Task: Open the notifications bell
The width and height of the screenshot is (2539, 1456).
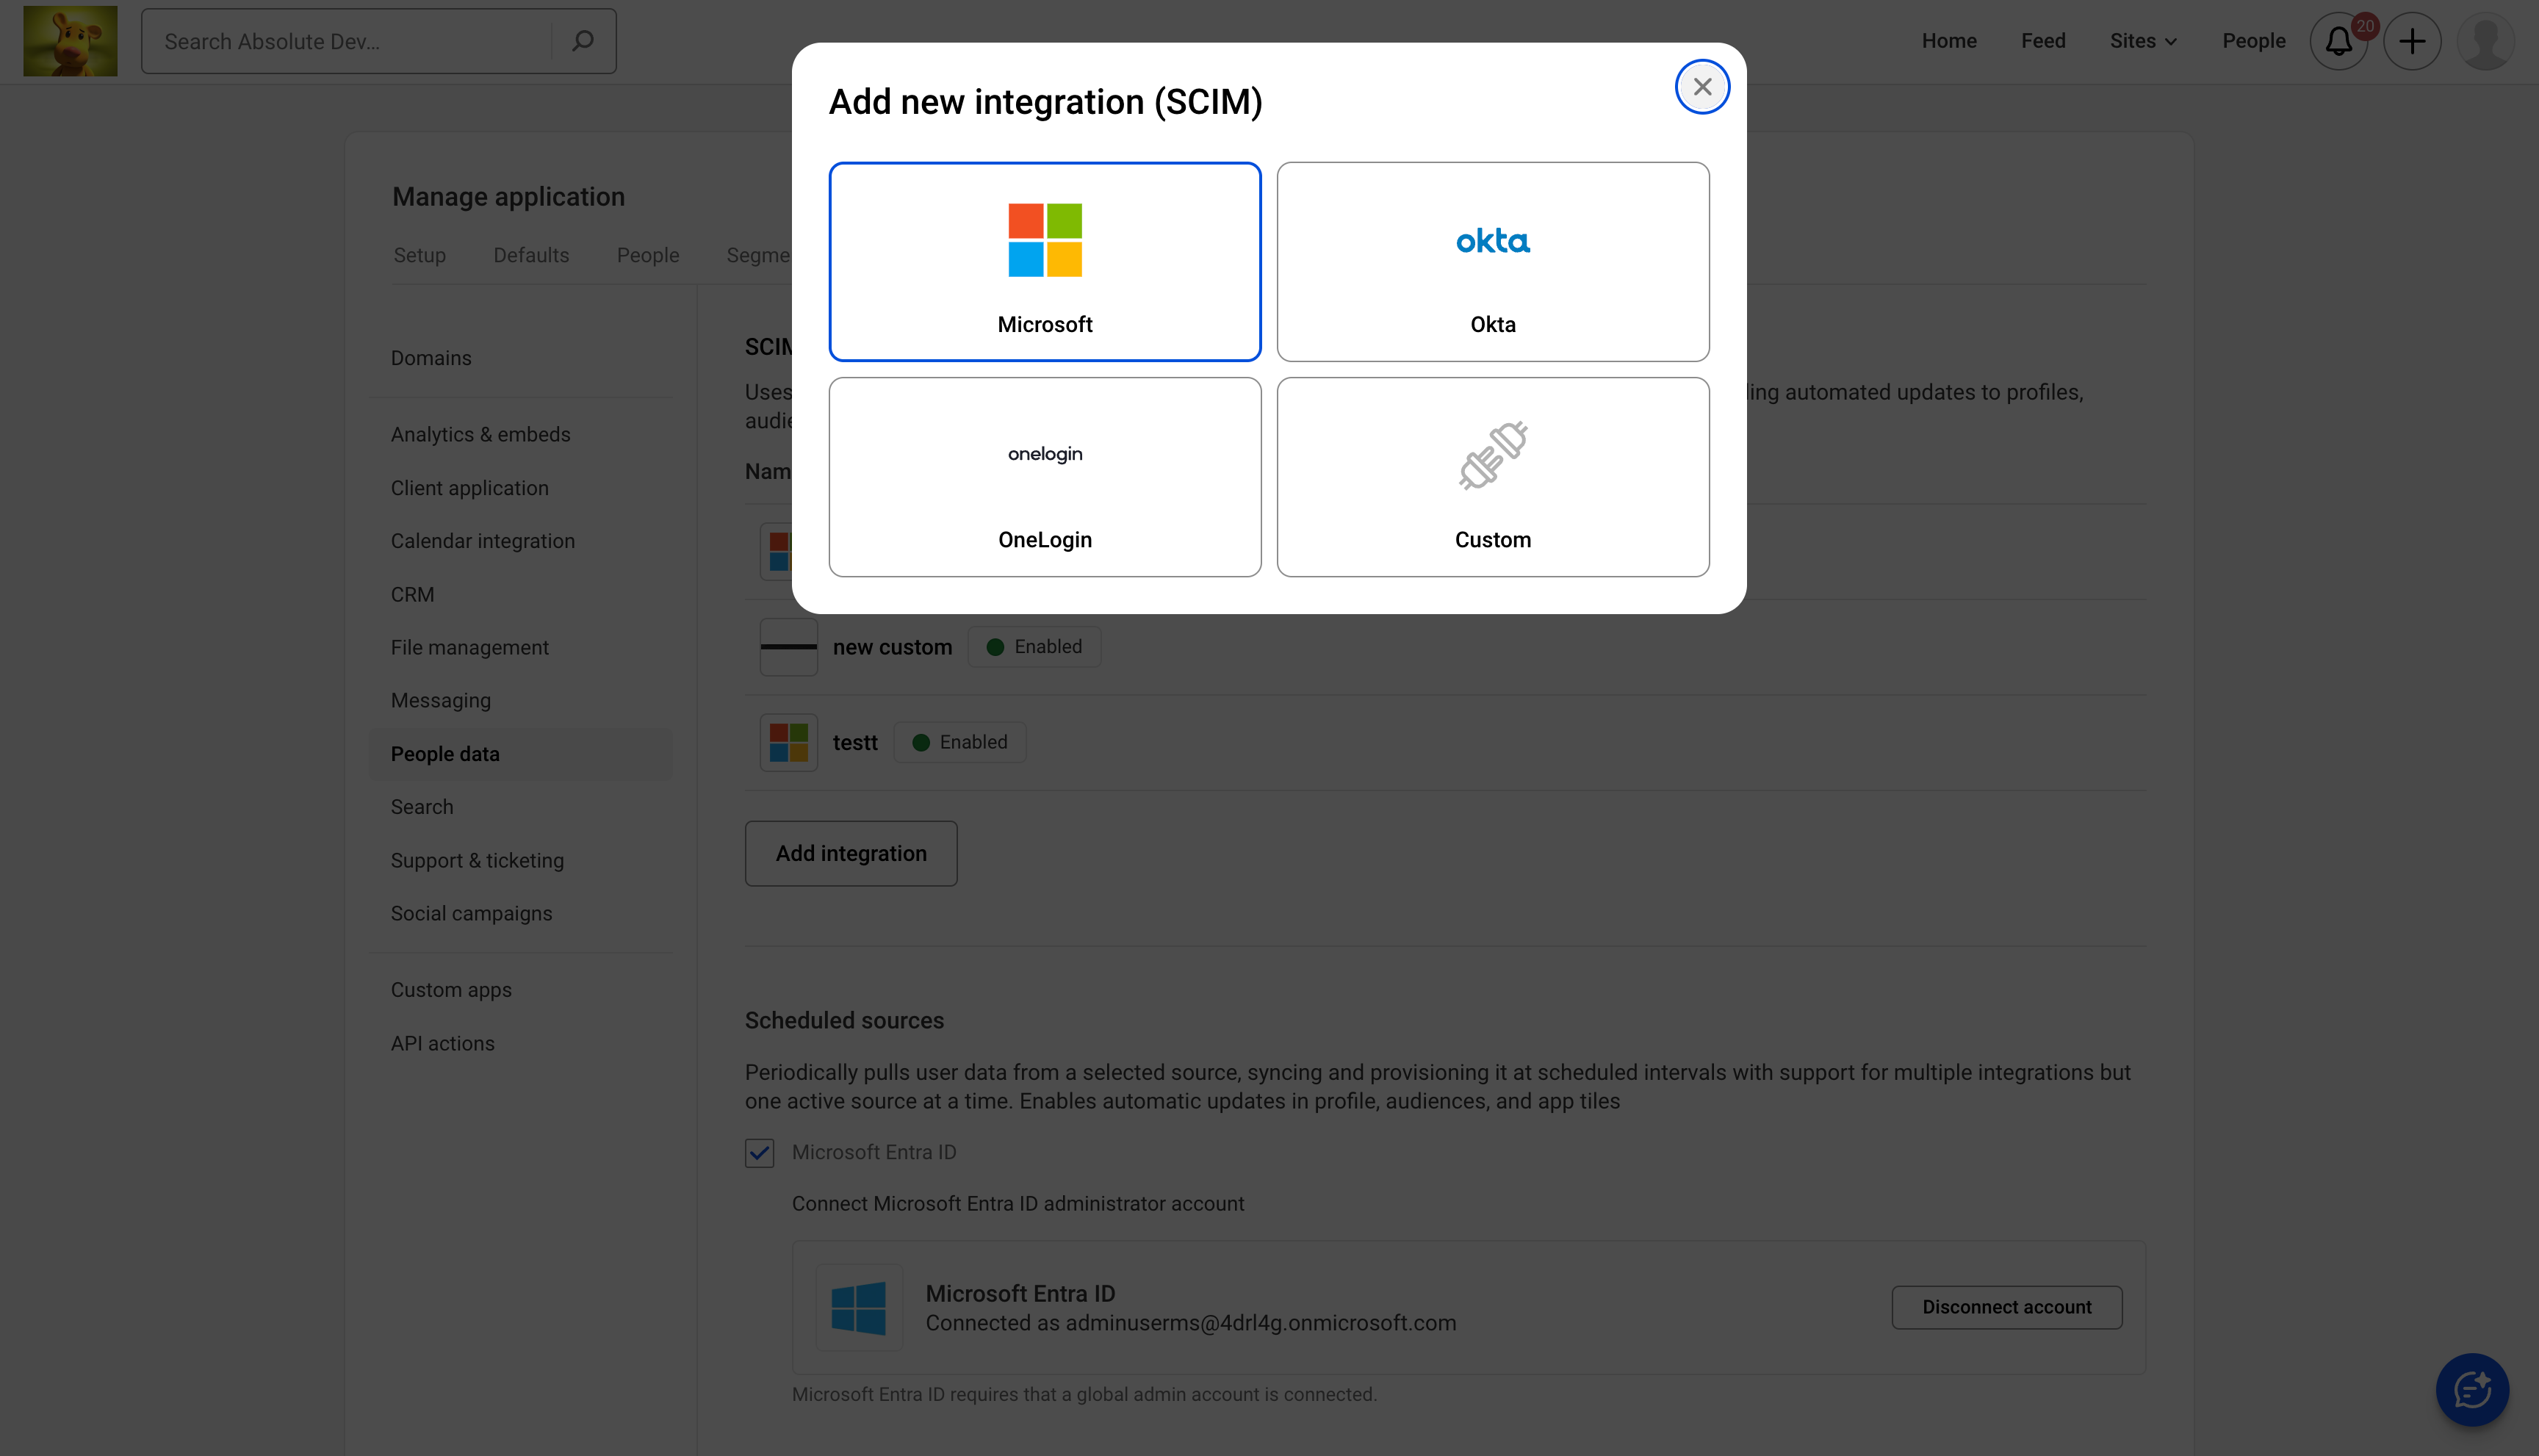Action: [x=2339, y=41]
